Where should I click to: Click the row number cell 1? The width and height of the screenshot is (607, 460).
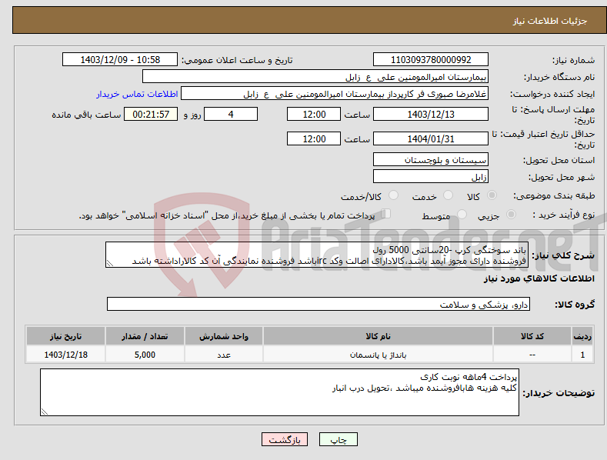582,355
